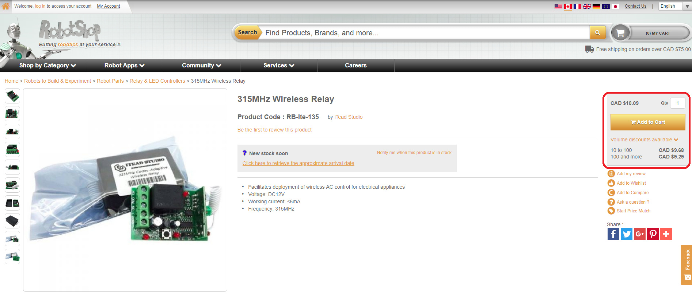The width and height of the screenshot is (692, 294).
Task: Select the fourth product thumbnail
Action: point(12,149)
